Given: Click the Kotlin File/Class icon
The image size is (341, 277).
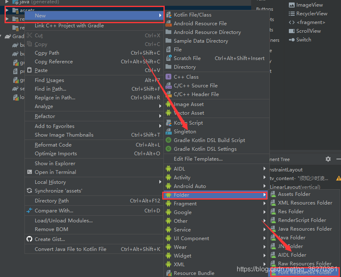Looking at the screenshot, I should (169, 15).
